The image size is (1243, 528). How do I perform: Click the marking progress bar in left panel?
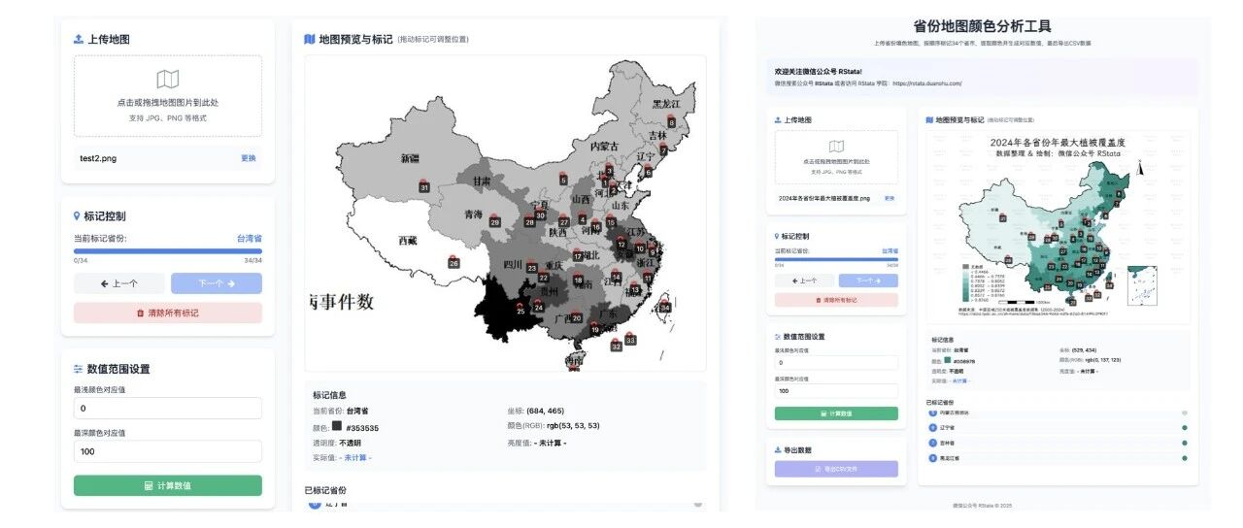click(168, 250)
